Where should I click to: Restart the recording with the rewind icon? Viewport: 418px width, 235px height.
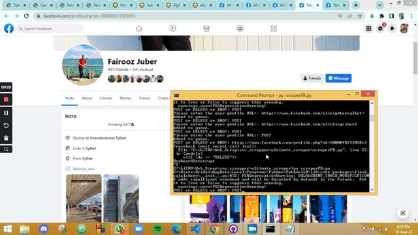tap(6, 125)
